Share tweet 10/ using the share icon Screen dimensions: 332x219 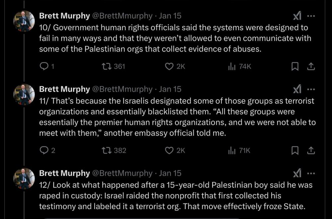pyautogui.click(x=311, y=66)
